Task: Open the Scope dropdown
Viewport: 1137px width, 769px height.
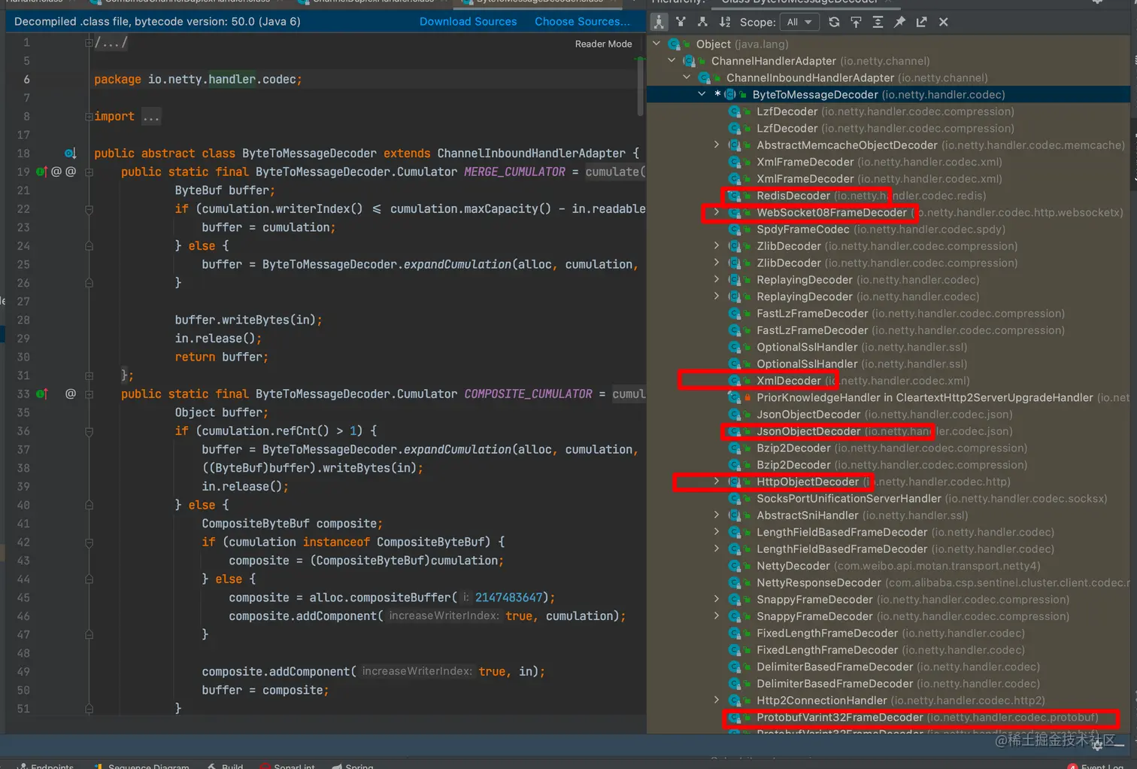Action: click(799, 22)
